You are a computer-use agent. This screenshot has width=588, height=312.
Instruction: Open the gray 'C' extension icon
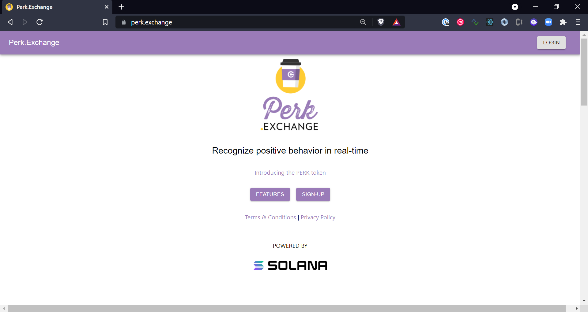click(519, 22)
